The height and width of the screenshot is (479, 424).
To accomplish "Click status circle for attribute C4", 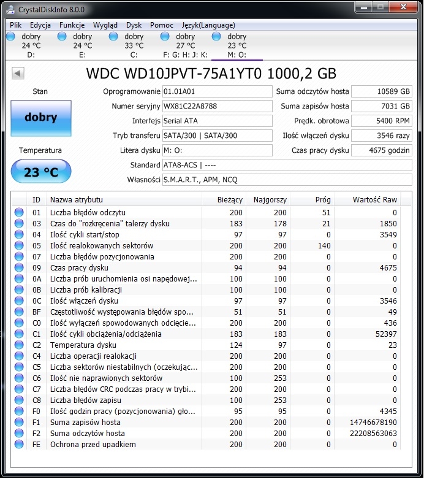I will 19,356.
